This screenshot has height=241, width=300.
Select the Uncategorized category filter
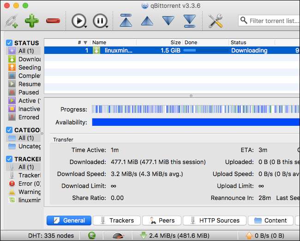(x=24, y=146)
